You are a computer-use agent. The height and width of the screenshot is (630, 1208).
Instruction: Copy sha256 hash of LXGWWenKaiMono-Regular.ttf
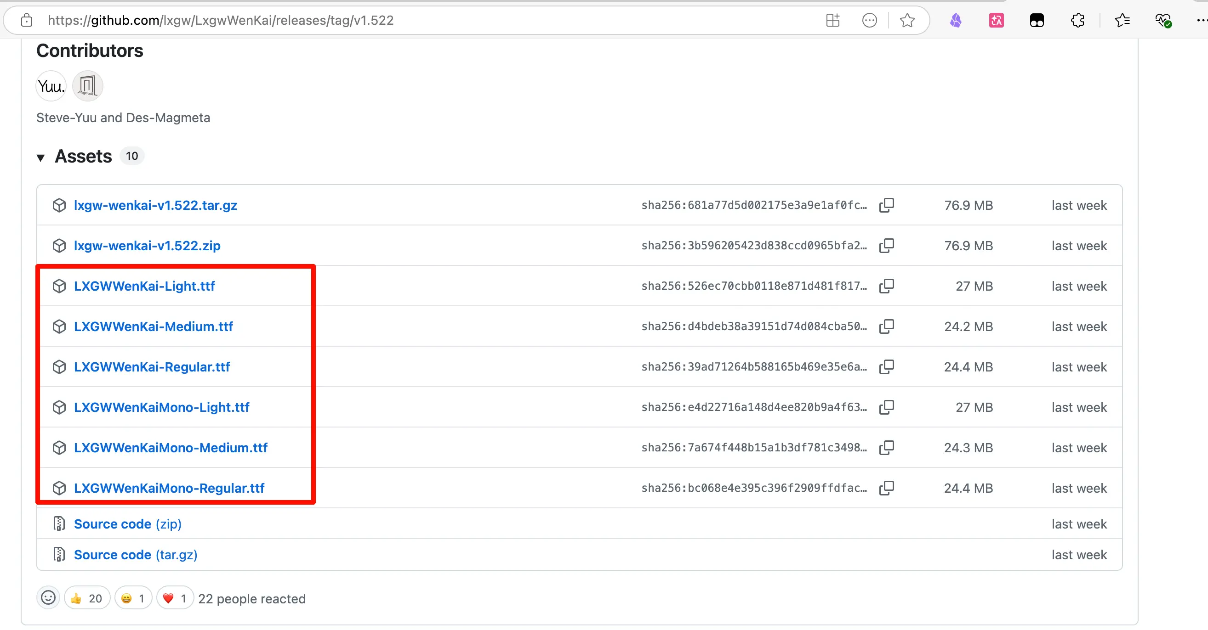coord(886,488)
